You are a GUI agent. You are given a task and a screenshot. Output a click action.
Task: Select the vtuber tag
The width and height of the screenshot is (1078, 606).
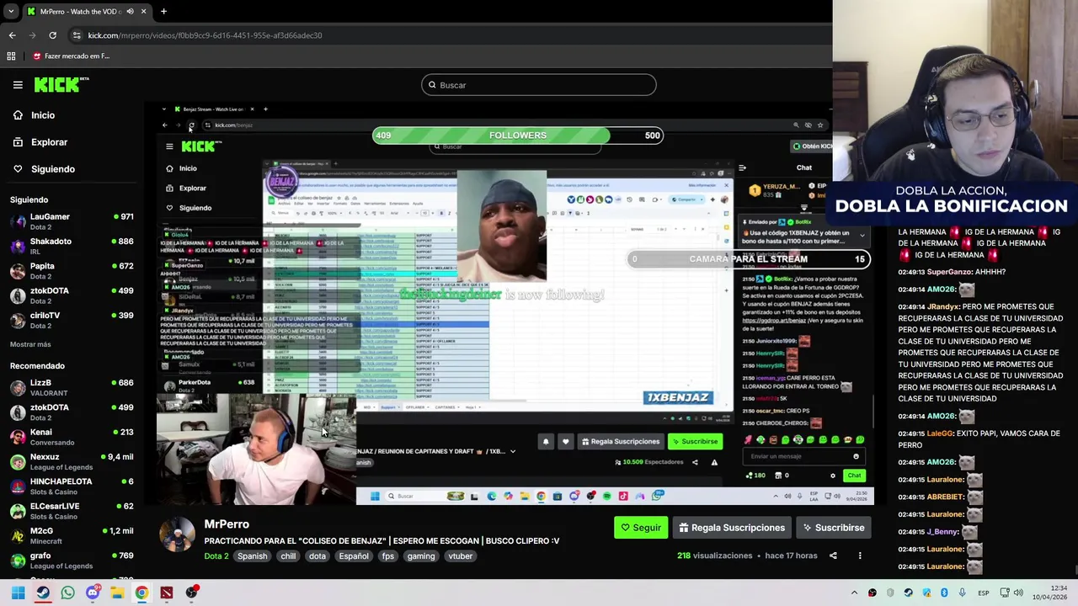[460, 556]
